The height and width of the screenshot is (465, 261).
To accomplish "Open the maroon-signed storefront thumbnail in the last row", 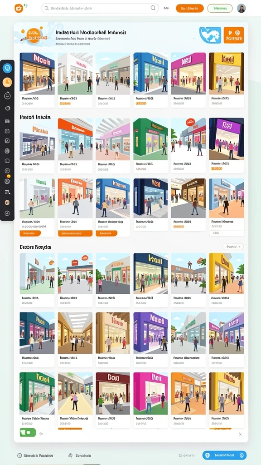I will point(113,394).
